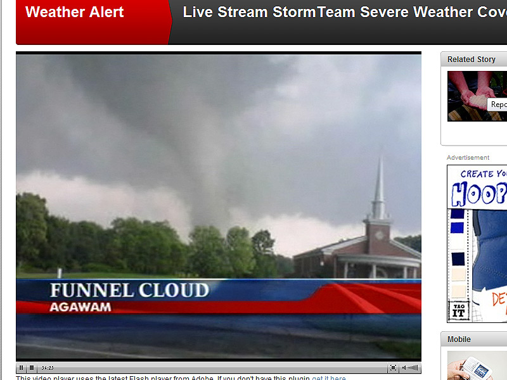507x380 pixels.
Task: Open Live Stream StormTeam Severe Weather headline
Action: [345, 12]
